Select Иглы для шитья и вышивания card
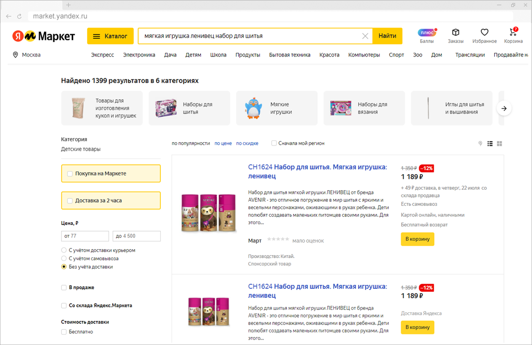Screen dimensions: 532x345 451,108
